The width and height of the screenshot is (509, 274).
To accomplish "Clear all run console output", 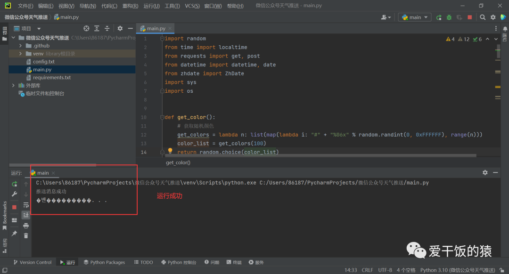I will (26, 236).
